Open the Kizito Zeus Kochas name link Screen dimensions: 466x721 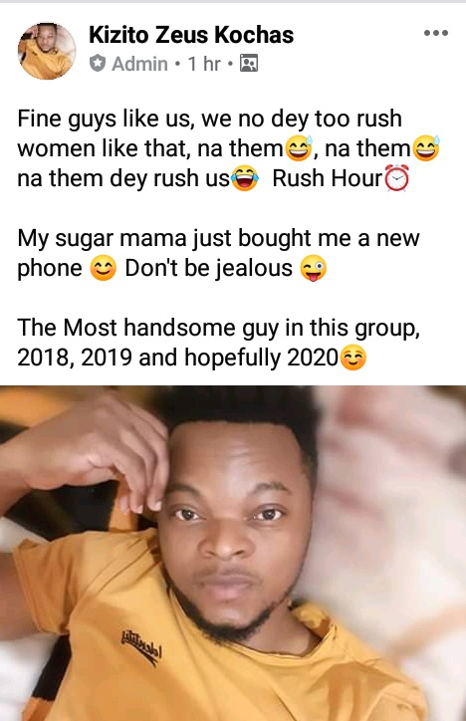click(x=191, y=35)
